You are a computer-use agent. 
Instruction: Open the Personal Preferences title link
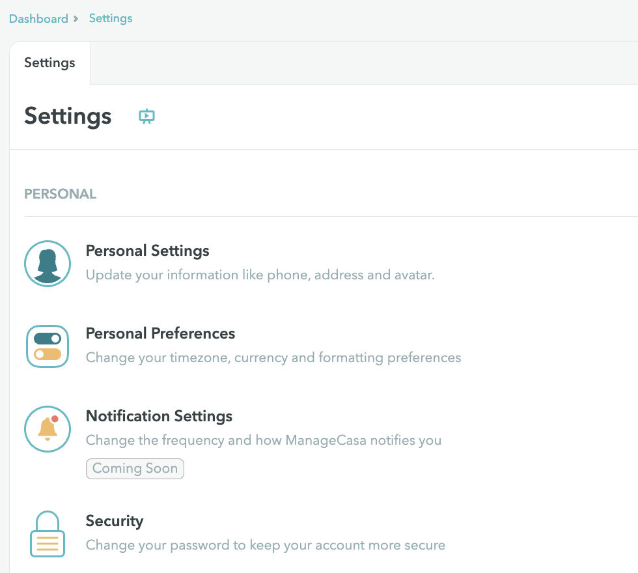tap(160, 333)
